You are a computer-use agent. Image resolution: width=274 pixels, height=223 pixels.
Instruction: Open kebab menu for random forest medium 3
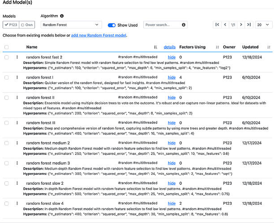coord(17,163)
